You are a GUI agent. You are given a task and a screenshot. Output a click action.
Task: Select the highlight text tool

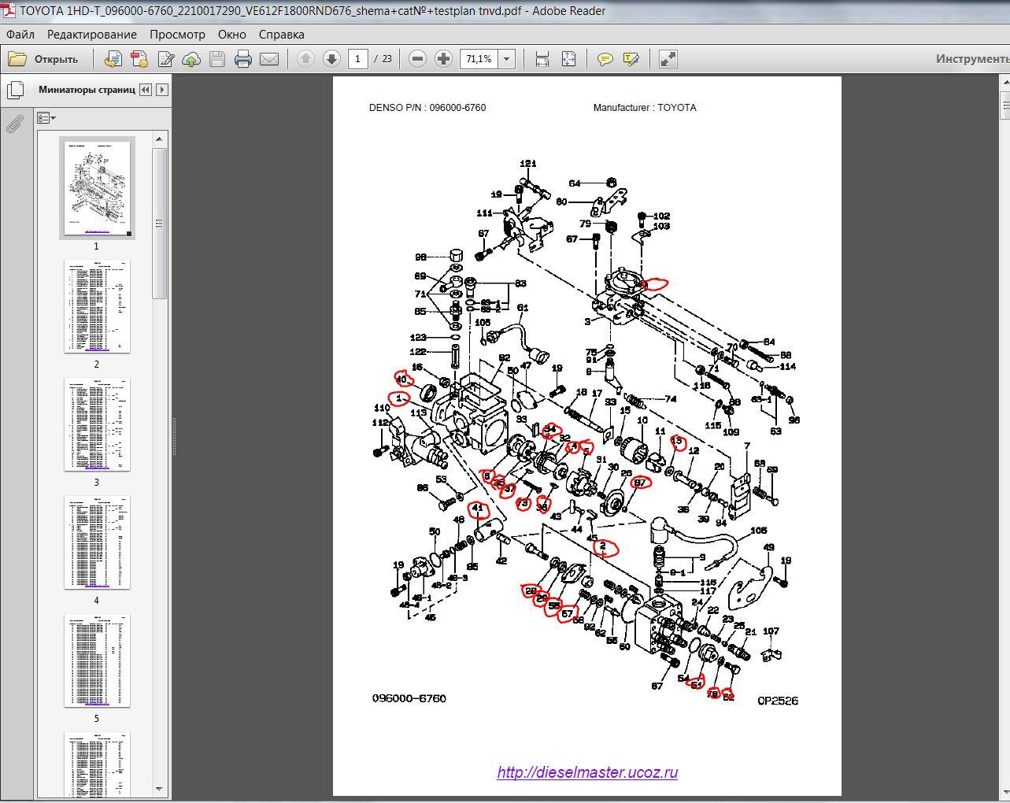(631, 59)
